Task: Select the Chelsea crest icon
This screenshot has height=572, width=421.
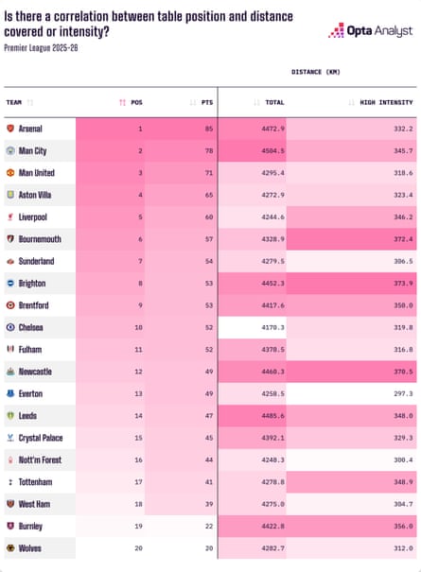Action: click(10, 327)
